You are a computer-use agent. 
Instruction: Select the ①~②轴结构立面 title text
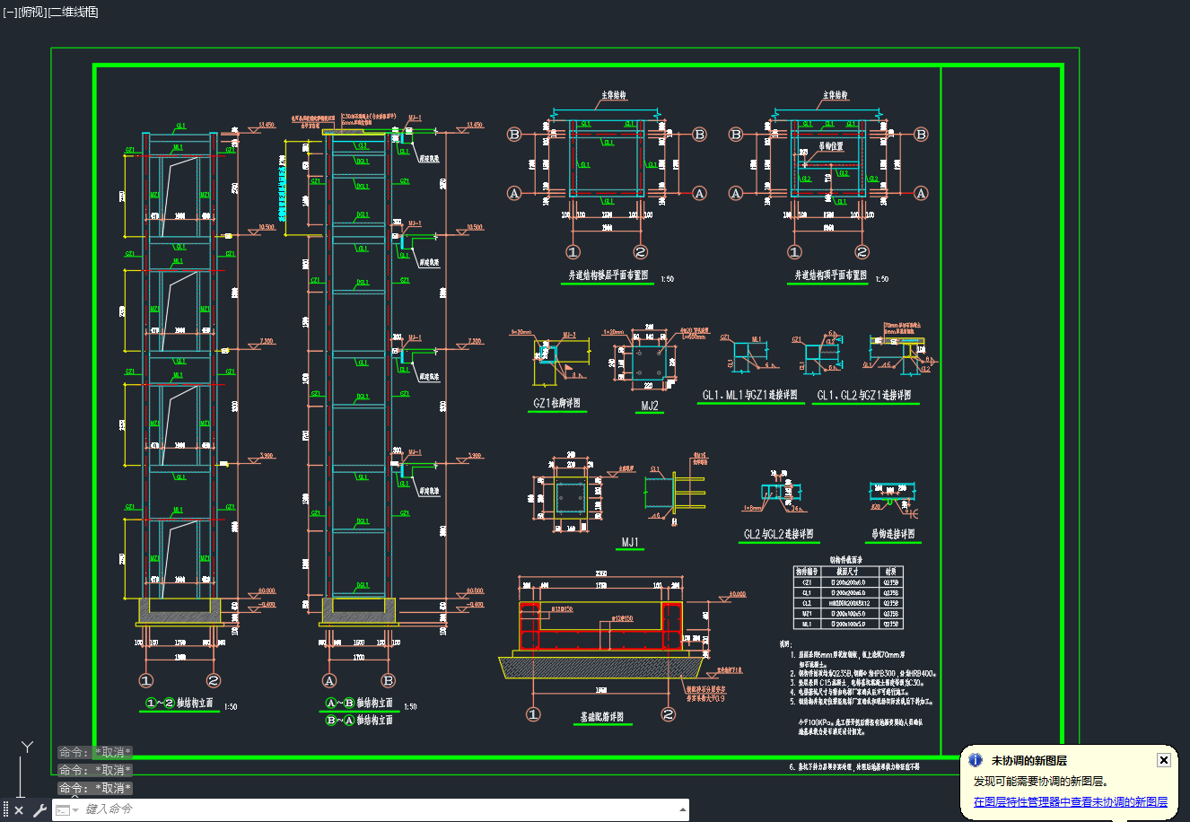click(x=179, y=704)
